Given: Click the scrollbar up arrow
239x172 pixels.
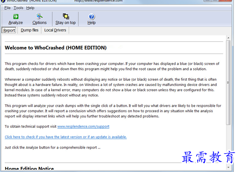Looking at the screenshot, I should click(228, 38).
